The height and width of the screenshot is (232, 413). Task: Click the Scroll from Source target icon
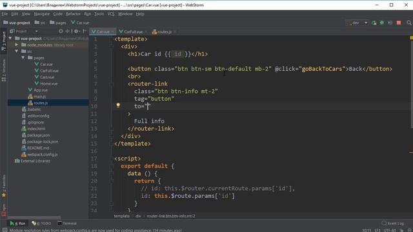click(x=61, y=32)
